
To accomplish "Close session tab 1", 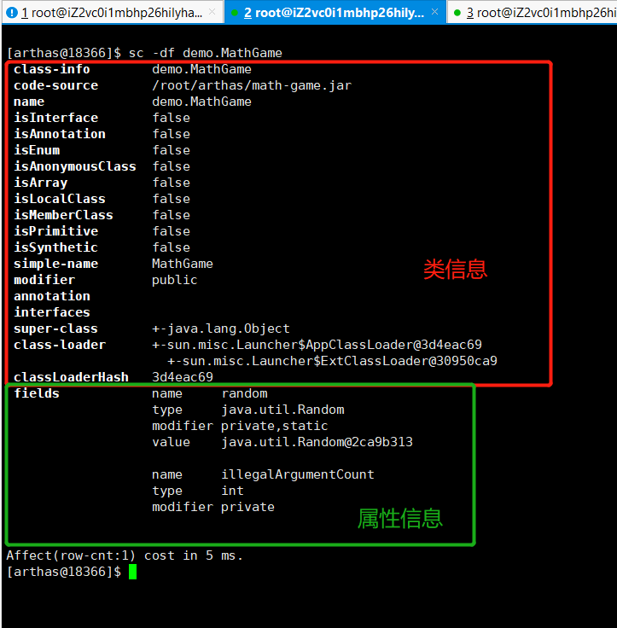I will 212,12.
